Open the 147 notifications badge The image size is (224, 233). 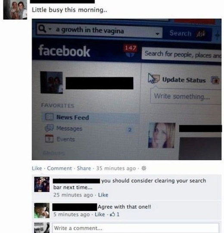(x=130, y=48)
